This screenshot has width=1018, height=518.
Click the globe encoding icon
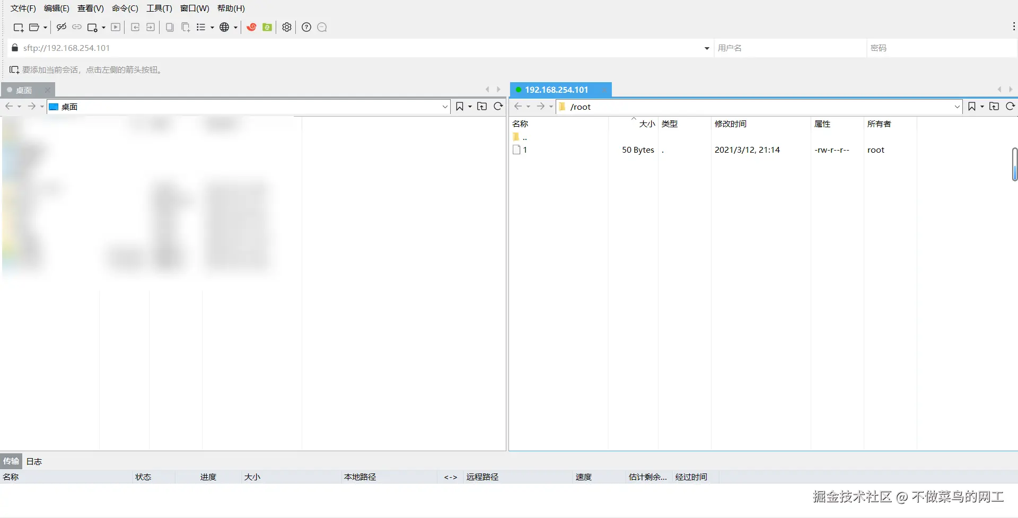click(x=224, y=27)
